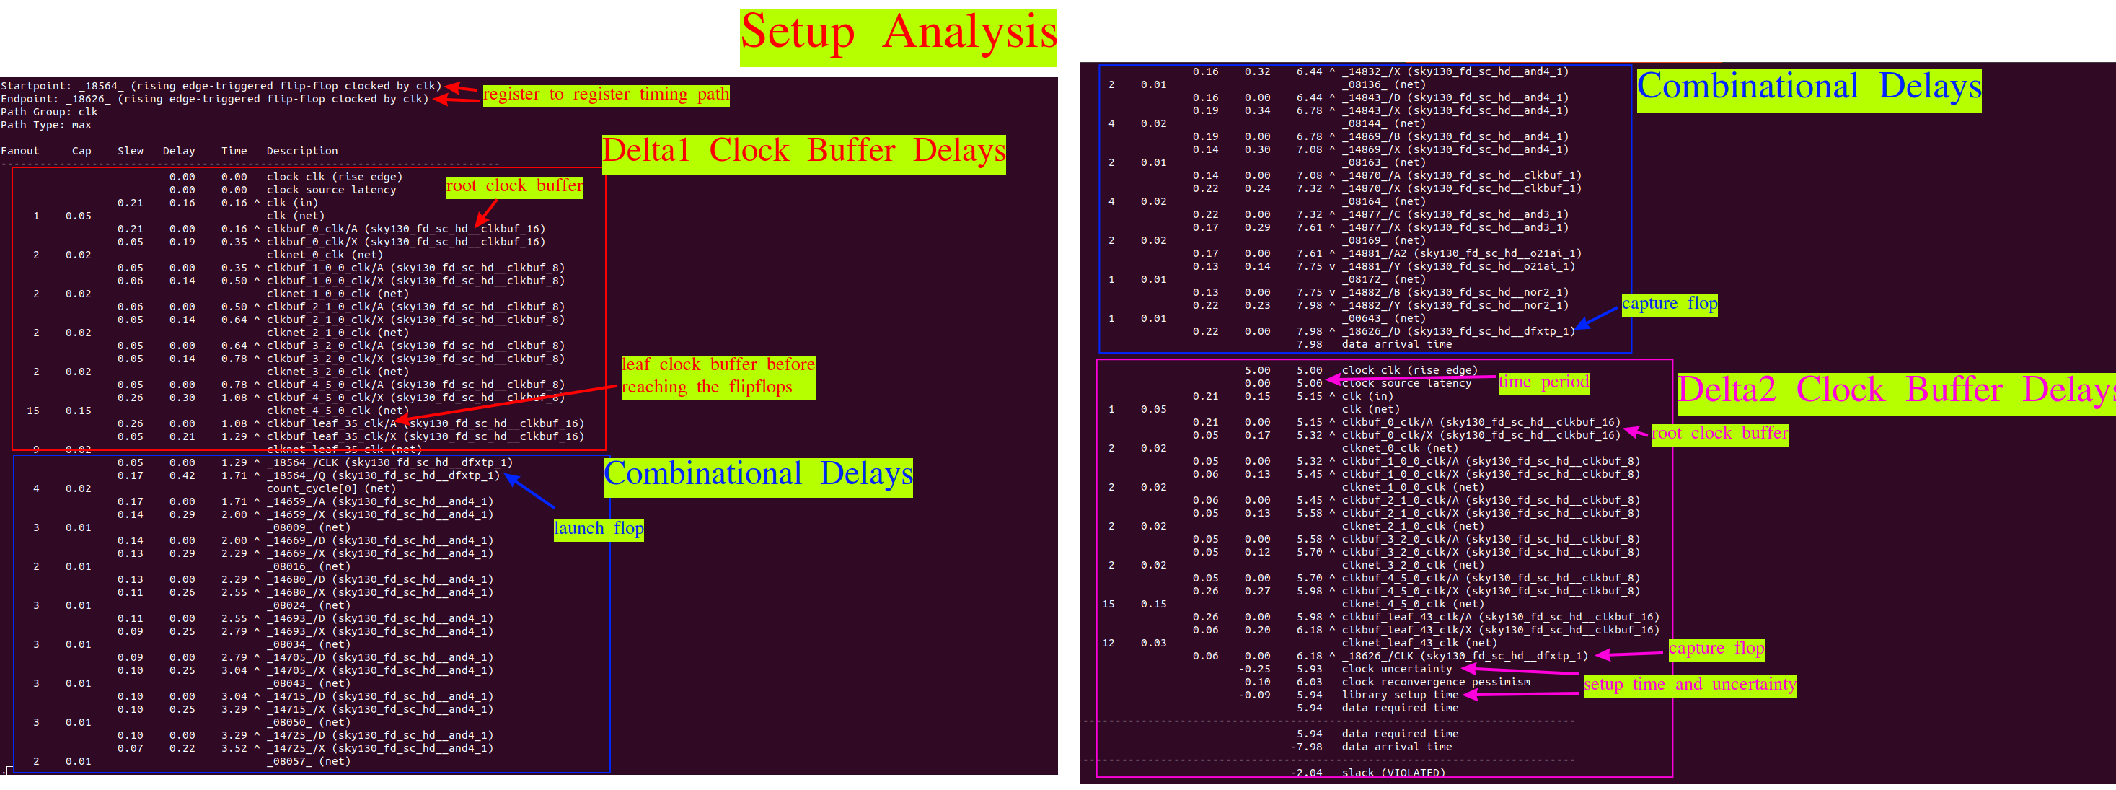
Task: Click the 'slack (VIOLATED)' line
Action: 1393,773
